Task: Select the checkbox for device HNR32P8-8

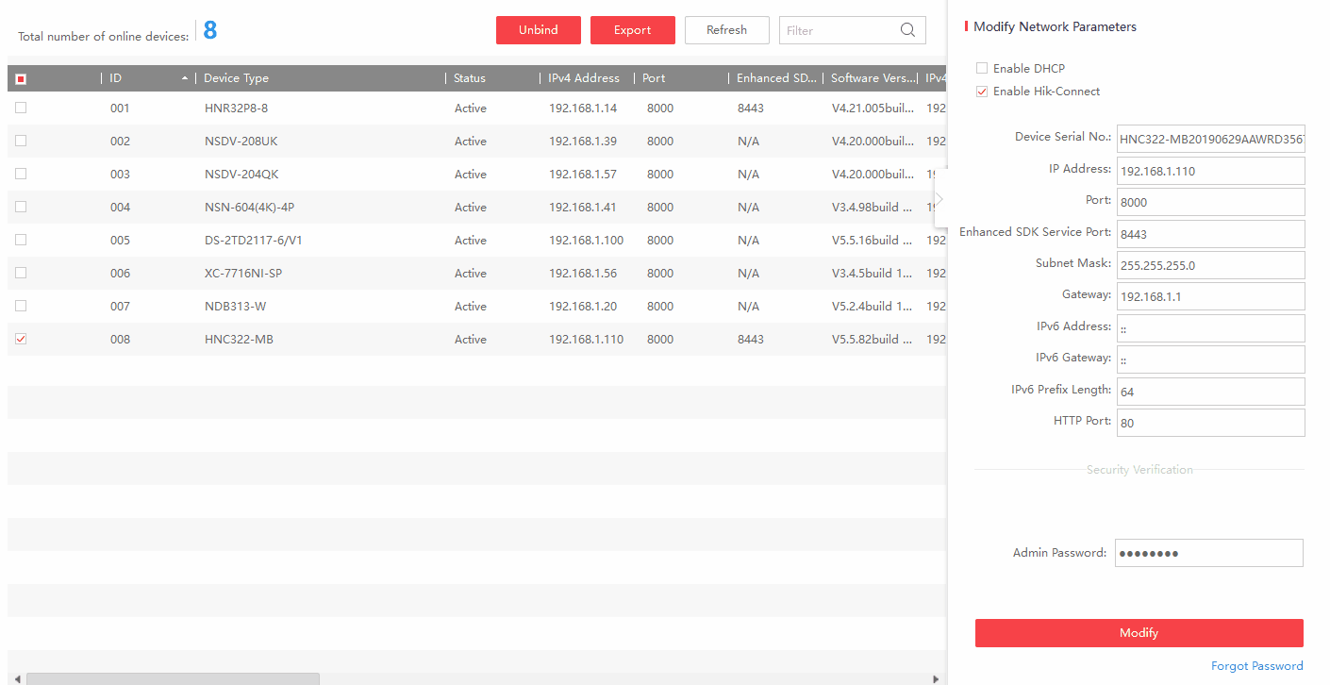Action: [21, 108]
